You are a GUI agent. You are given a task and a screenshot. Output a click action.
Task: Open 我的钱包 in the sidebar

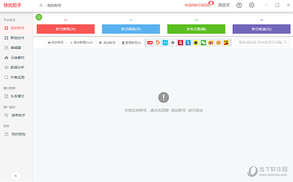(16, 134)
